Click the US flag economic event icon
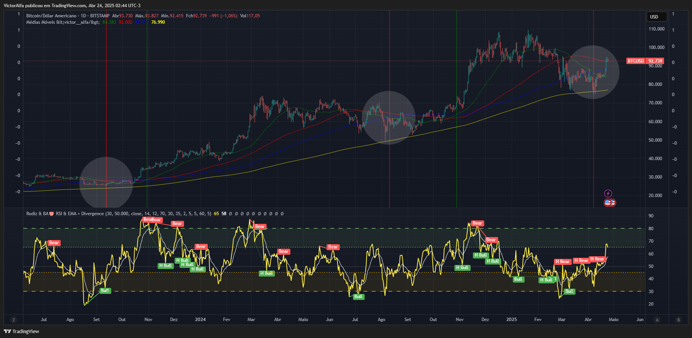This screenshot has height=338, width=692. tap(608, 203)
